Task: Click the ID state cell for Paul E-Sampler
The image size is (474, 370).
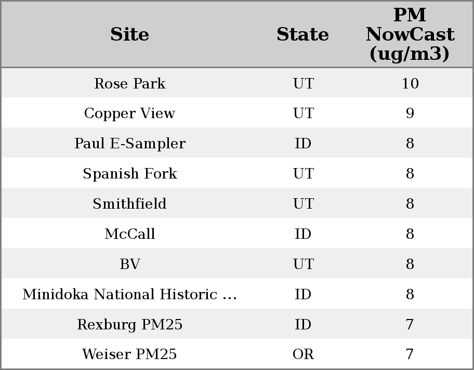Action: (x=303, y=144)
